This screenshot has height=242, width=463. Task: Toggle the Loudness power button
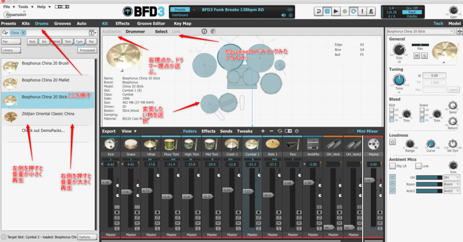[x=392, y=141]
